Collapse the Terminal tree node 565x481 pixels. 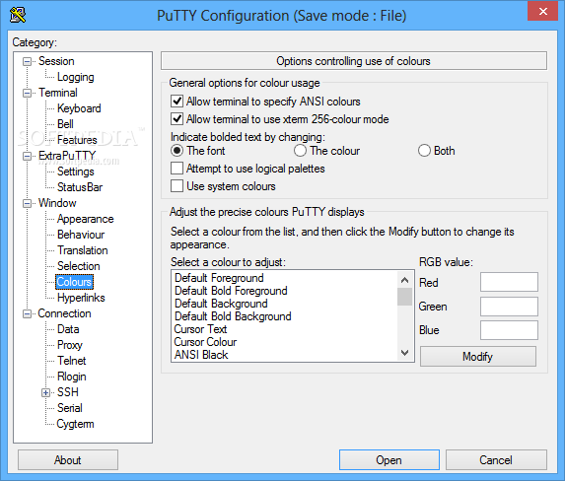(27, 93)
